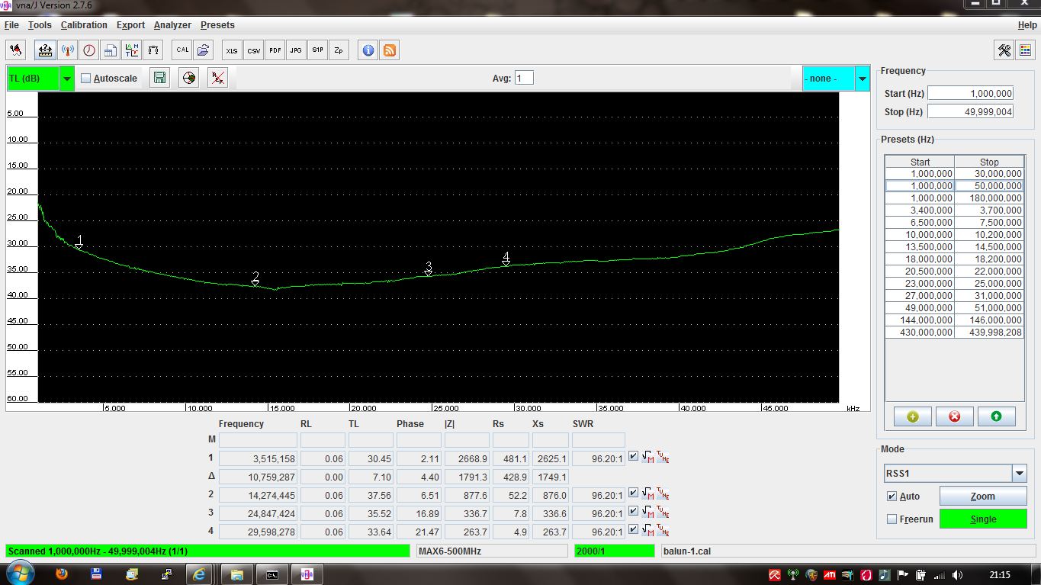The width and height of the screenshot is (1041, 585).
Task: Click the green up-arrow preset button
Action: tap(996, 416)
